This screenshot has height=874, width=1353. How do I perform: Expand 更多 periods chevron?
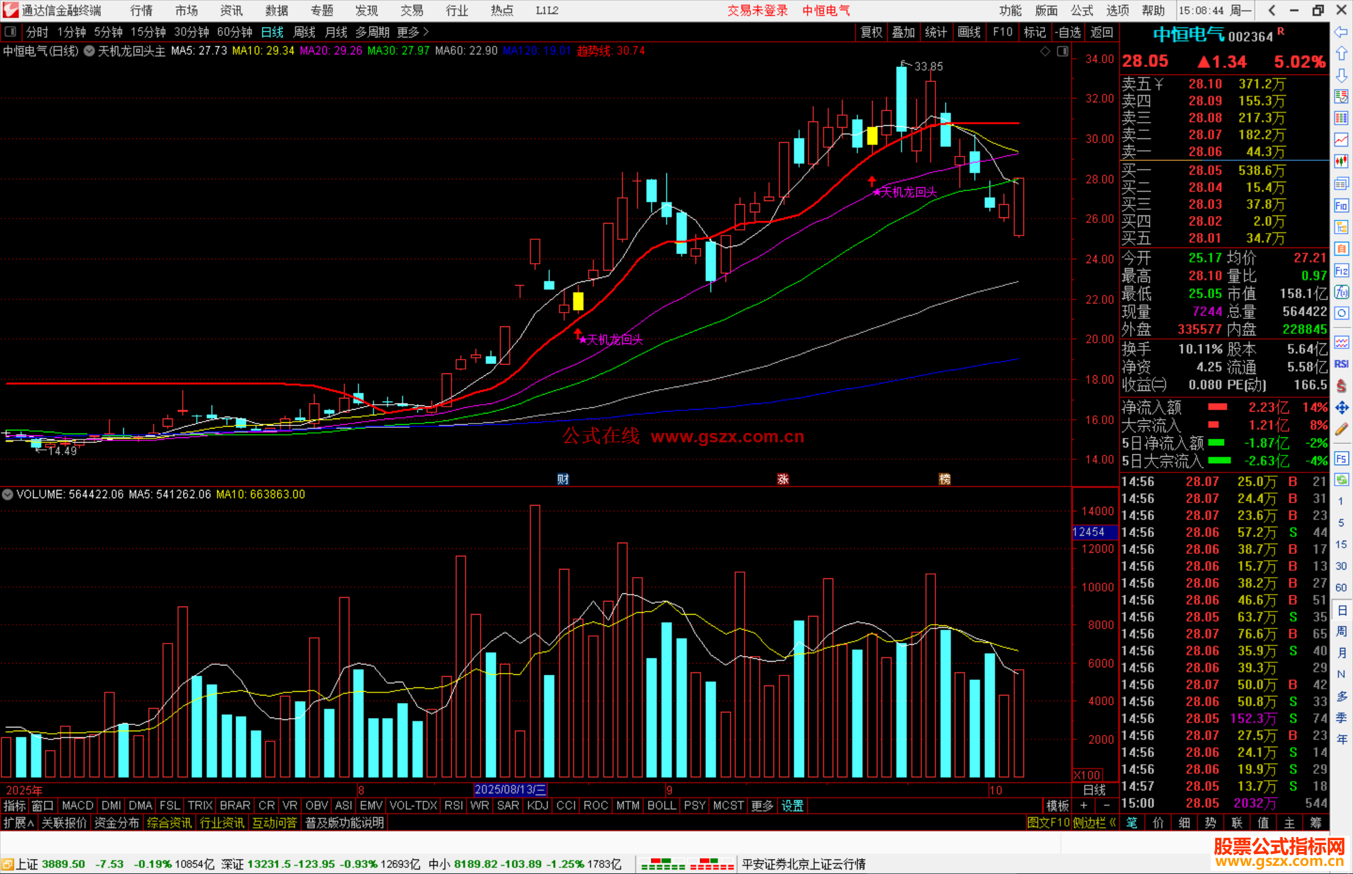(426, 32)
